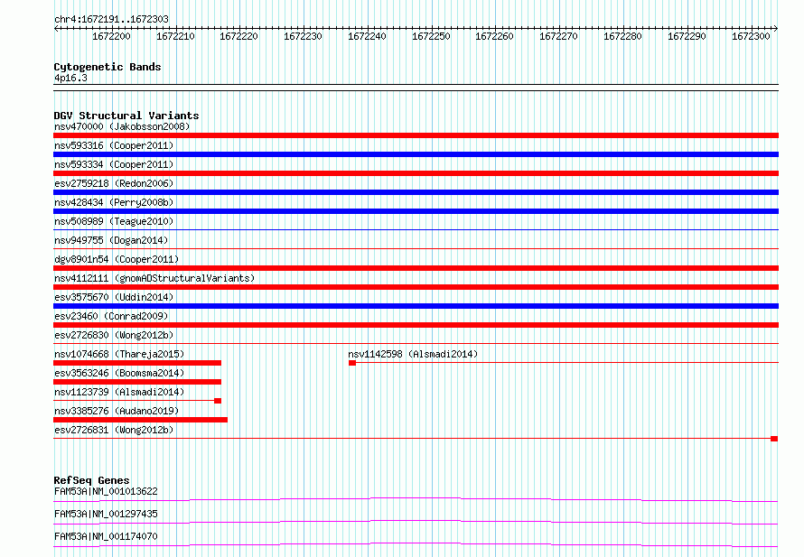Open transcript FAM53A|NM_001174070

(106, 536)
